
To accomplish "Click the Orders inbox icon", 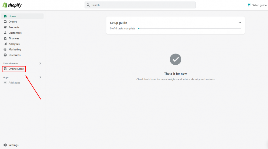I will tap(5, 22).
